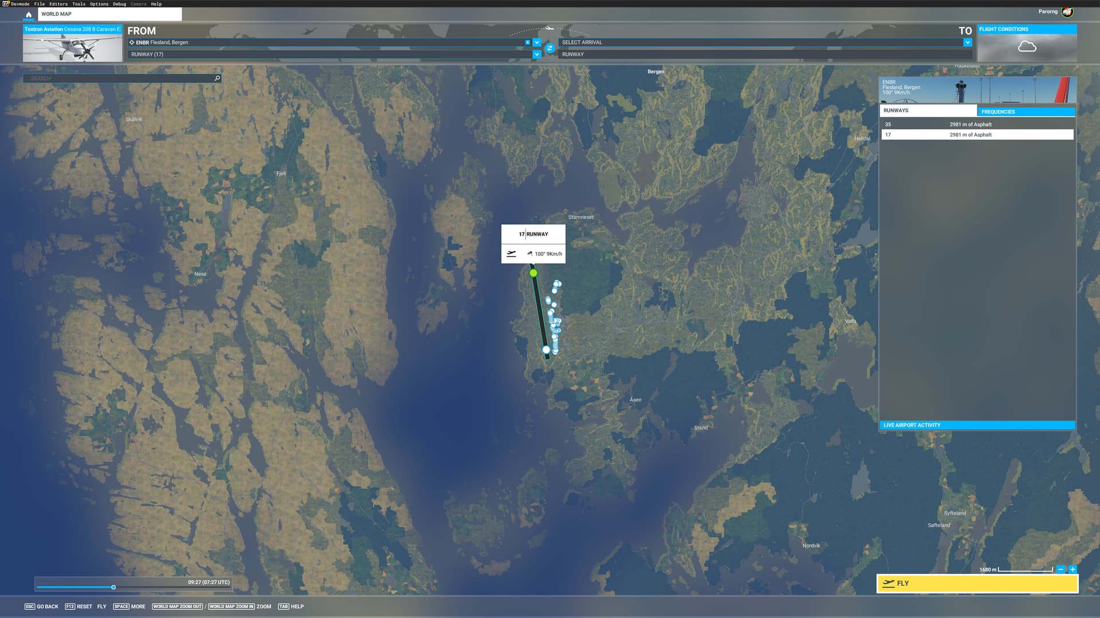
Task: Expand Live Airport Activity section
Action: [977, 425]
